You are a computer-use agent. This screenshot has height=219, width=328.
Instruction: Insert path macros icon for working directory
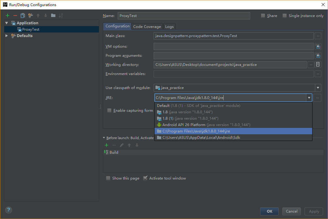[318, 64]
